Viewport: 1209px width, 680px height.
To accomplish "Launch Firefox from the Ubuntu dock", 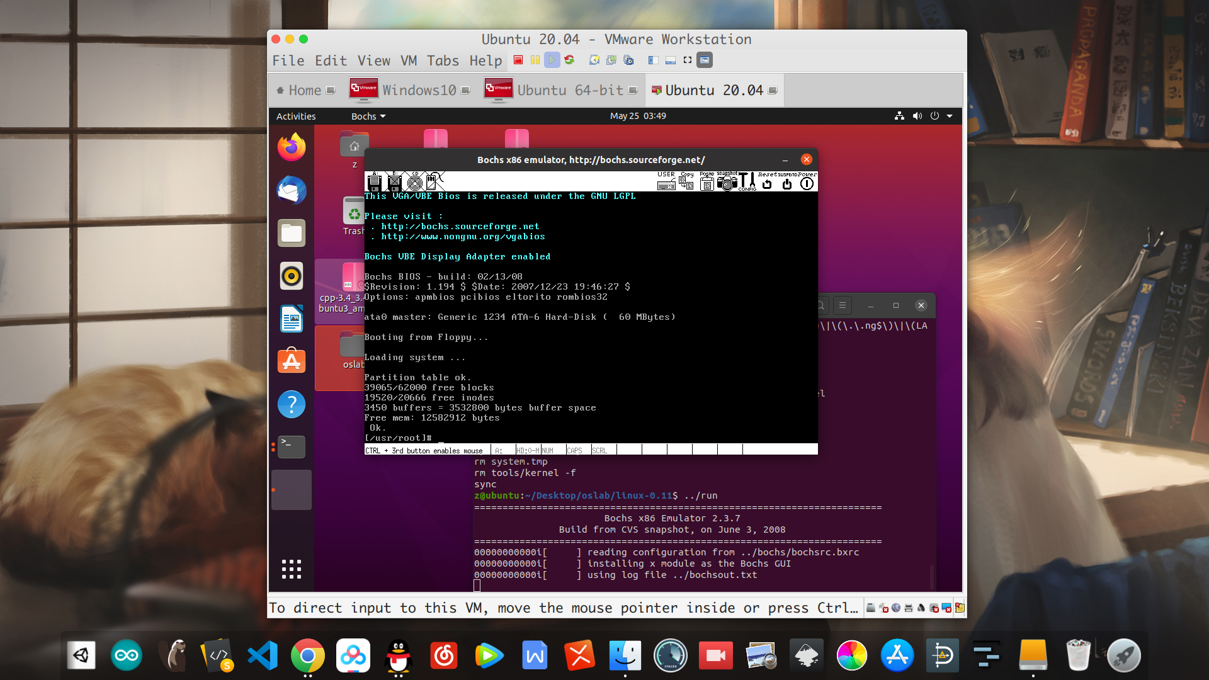I will [x=291, y=146].
